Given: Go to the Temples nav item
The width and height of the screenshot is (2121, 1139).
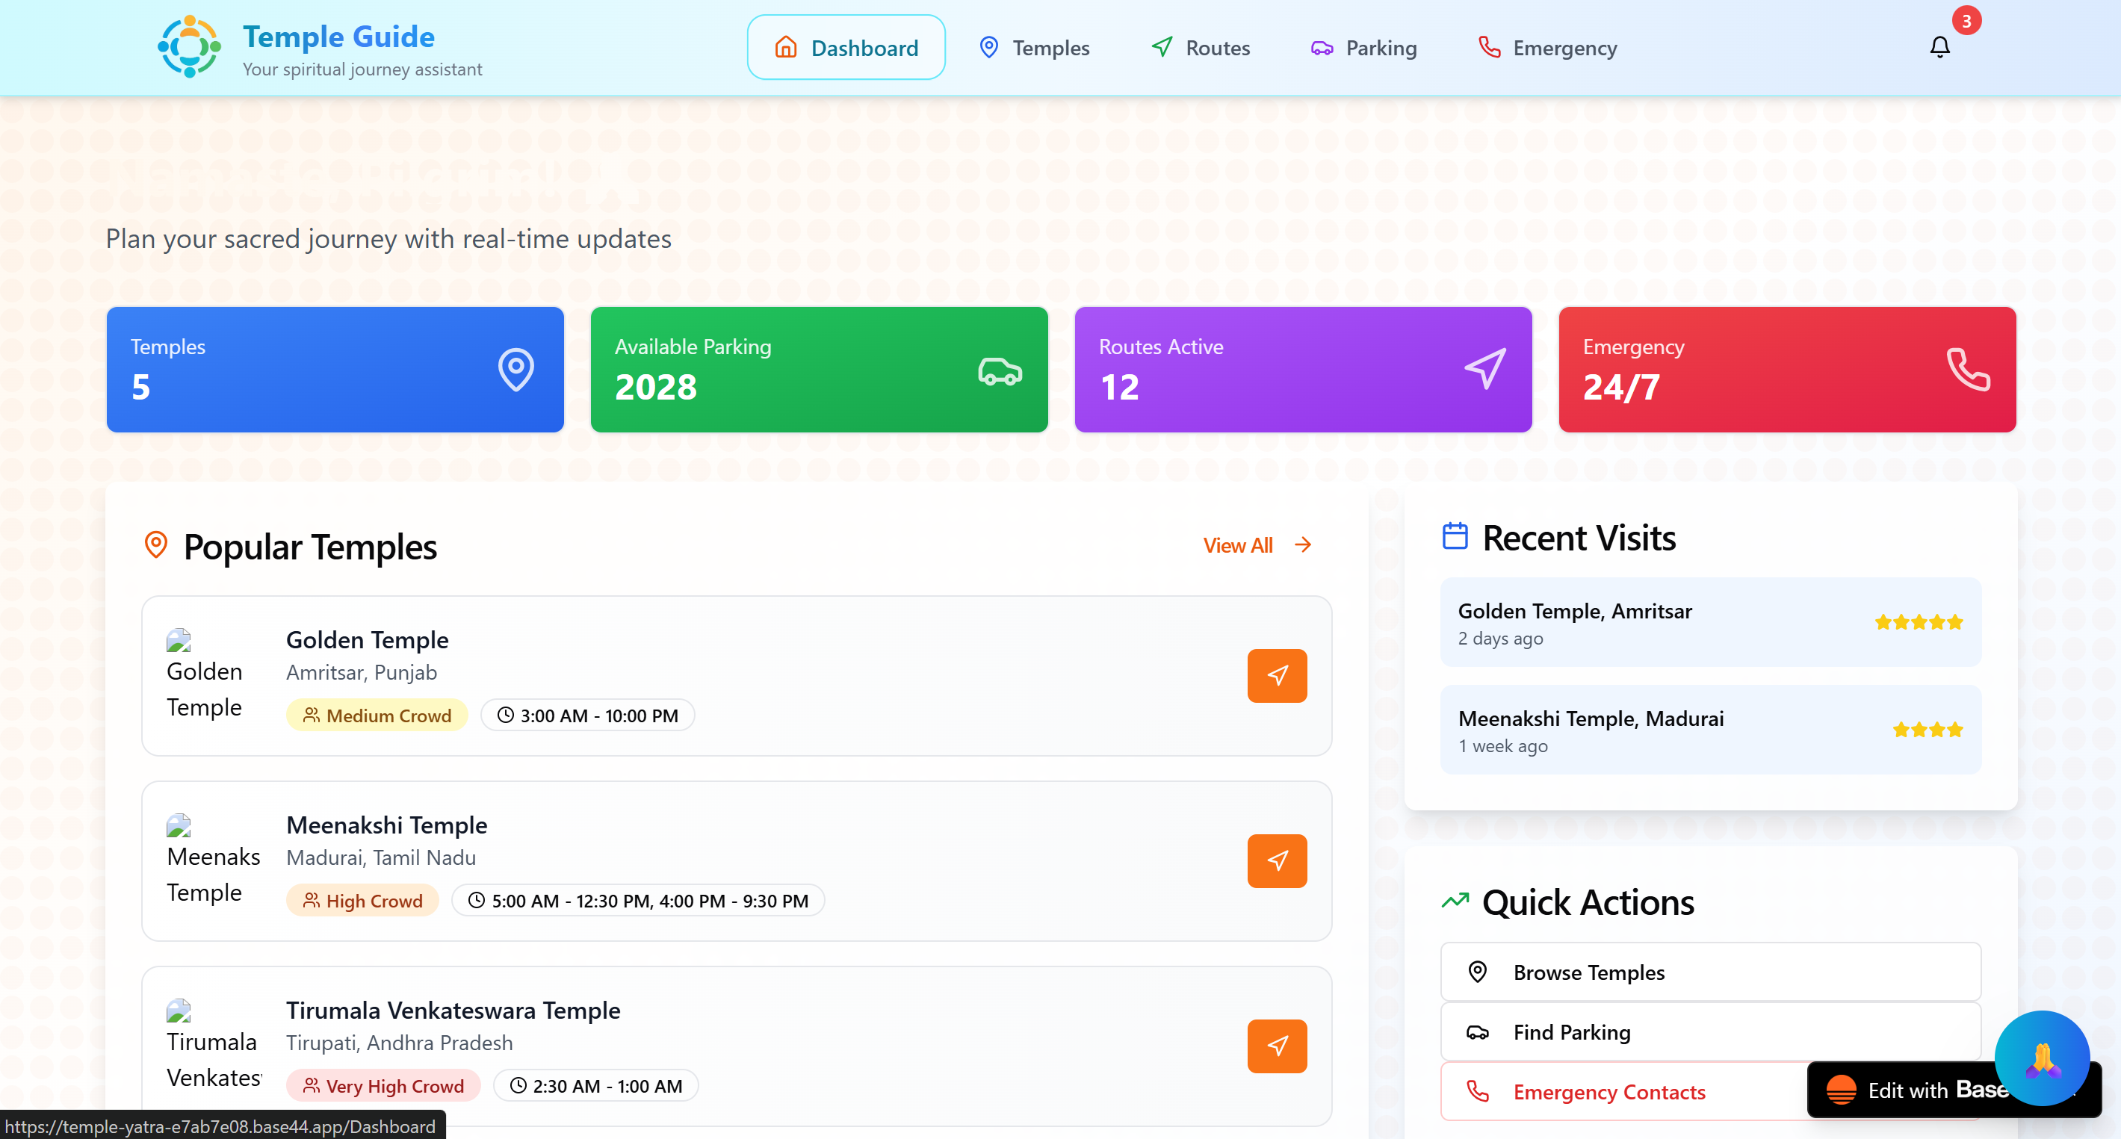Looking at the screenshot, I should click(x=1034, y=48).
